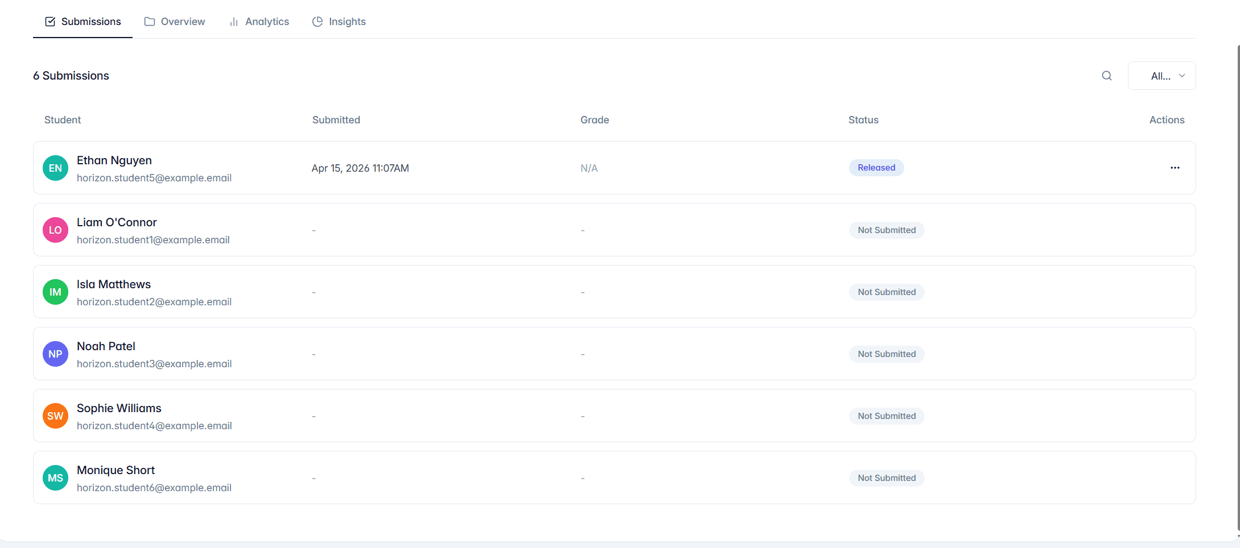1240x548 pixels.
Task: Click email horizon.student3@example.email
Action: pos(154,364)
